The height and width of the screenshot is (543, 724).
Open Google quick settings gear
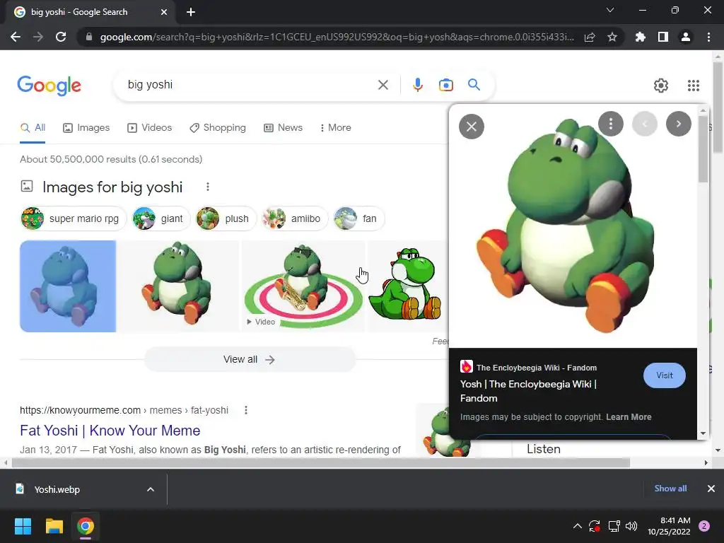(661, 86)
